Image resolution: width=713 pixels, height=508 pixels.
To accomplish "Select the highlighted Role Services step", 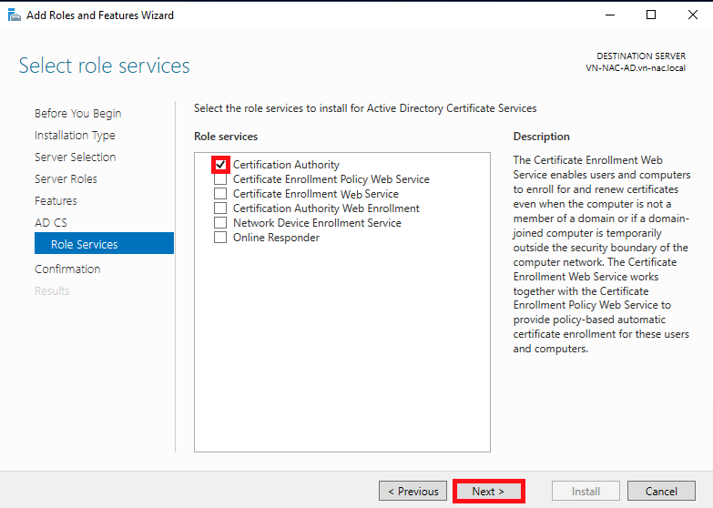I will 84,244.
